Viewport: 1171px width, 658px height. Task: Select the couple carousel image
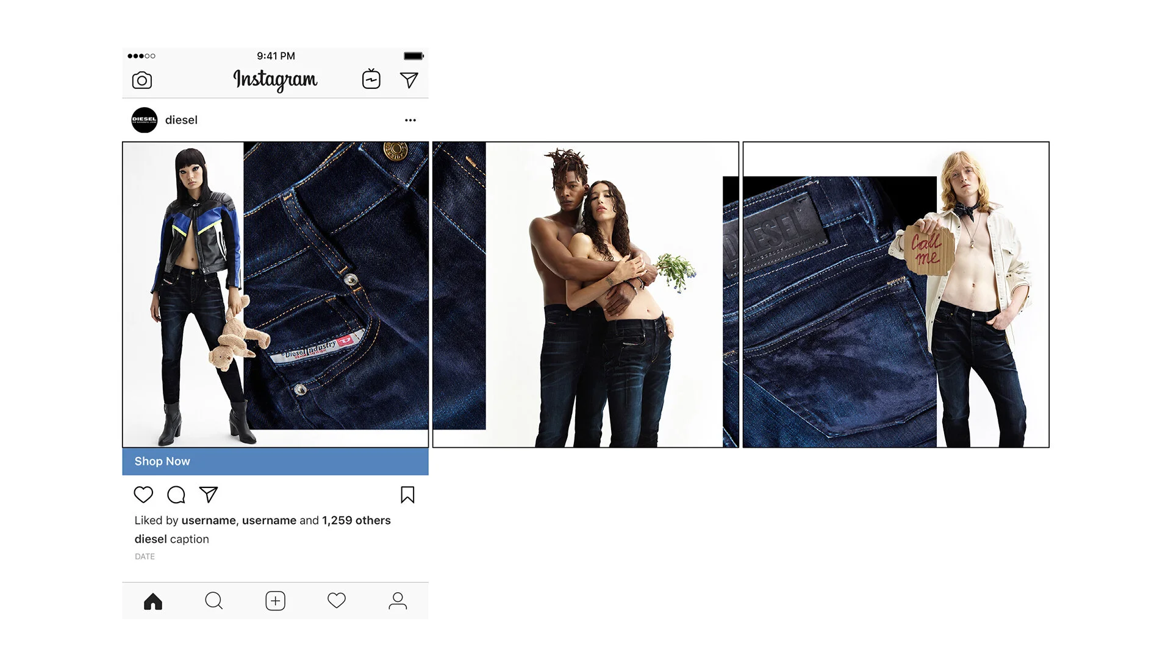coord(585,295)
